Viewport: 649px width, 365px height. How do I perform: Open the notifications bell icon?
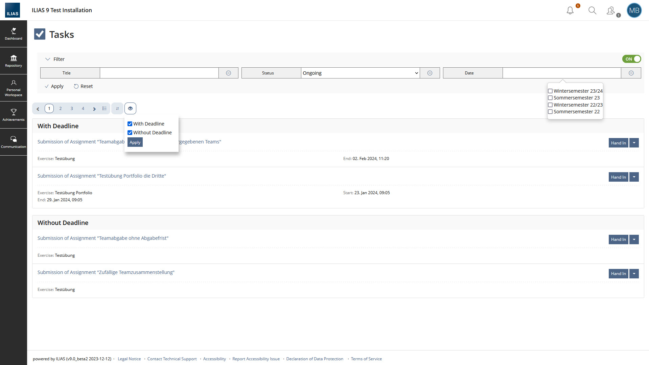(570, 10)
